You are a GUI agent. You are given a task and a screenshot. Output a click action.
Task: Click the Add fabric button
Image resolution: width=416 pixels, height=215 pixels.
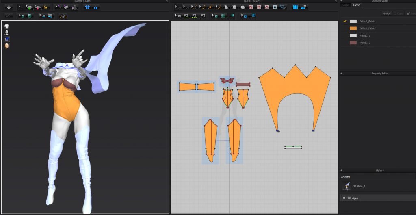pyautogui.click(x=387, y=13)
